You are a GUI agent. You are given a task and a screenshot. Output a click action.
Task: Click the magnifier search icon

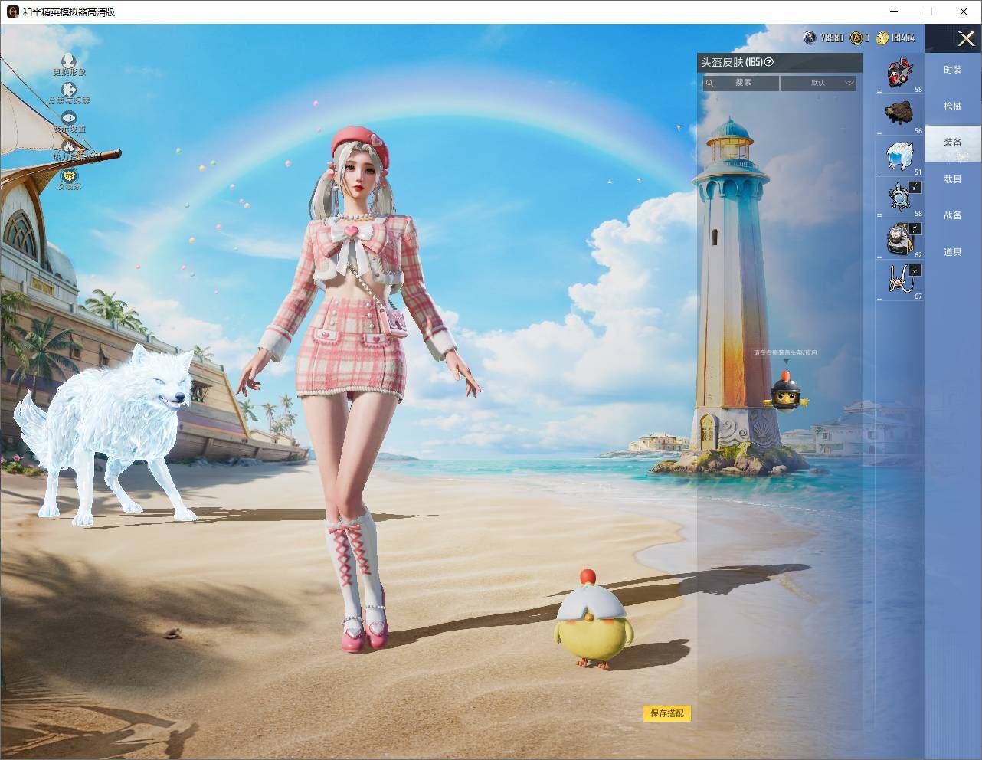click(x=710, y=83)
